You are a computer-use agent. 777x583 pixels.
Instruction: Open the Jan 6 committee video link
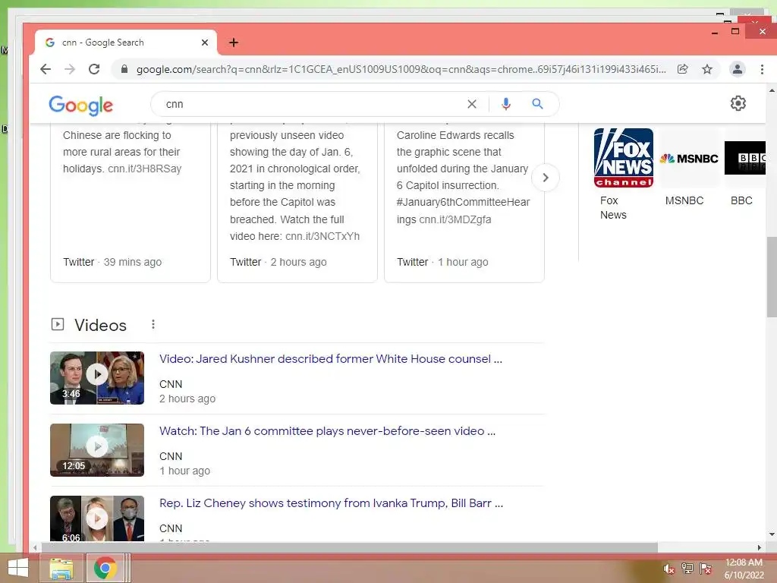(327, 431)
